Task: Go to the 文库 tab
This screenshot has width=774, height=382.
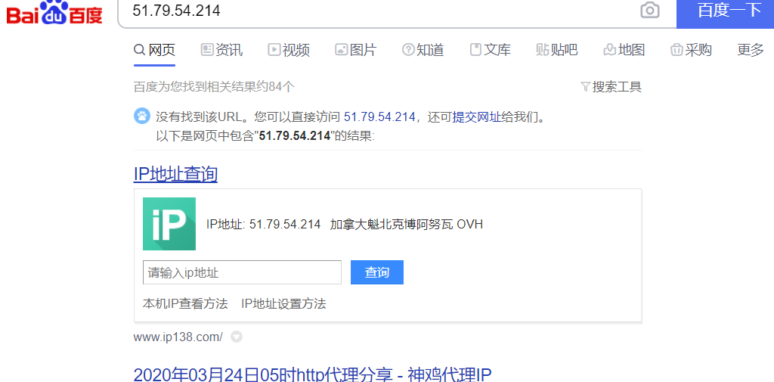Action: tap(490, 49)
